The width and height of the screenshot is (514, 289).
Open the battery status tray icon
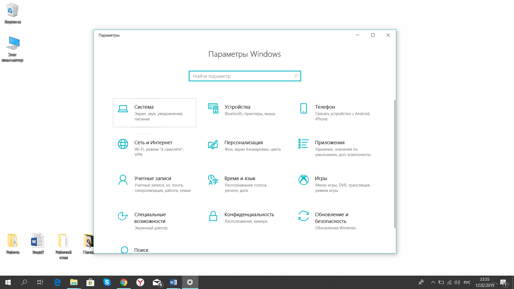[441, 282]
